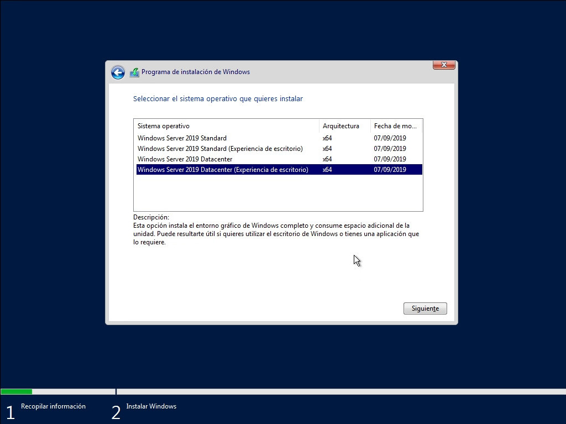Select Windows Server 2019 Standard
Viewport: 566px width, 424px height.
click(182, 138)
